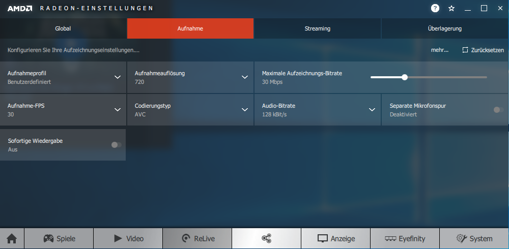Turn on Sofortige Wiedergabe switch
The image size is (509, 249).
116,145
